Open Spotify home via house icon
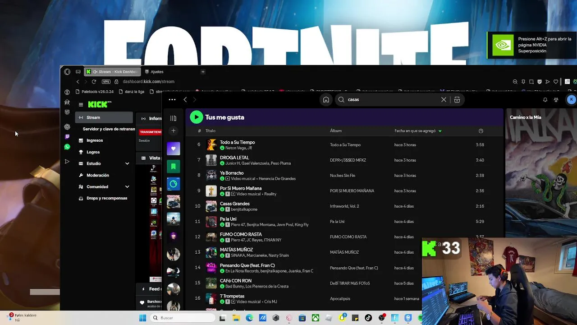The height and width of the screenshot is (325, 577). 326,100
